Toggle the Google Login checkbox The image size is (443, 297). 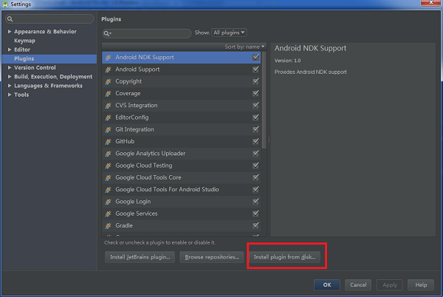pyautogui.click(x=255, y=202)
